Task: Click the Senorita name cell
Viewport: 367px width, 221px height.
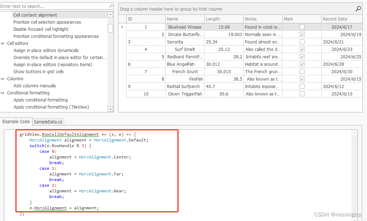Action: click(x=185, y=42)
